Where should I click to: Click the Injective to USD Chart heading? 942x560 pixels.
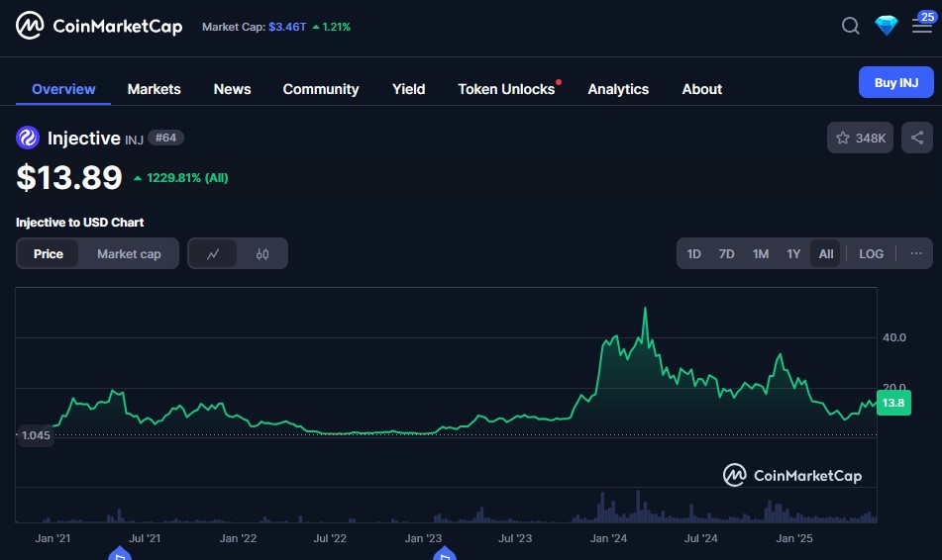(79, 222)
